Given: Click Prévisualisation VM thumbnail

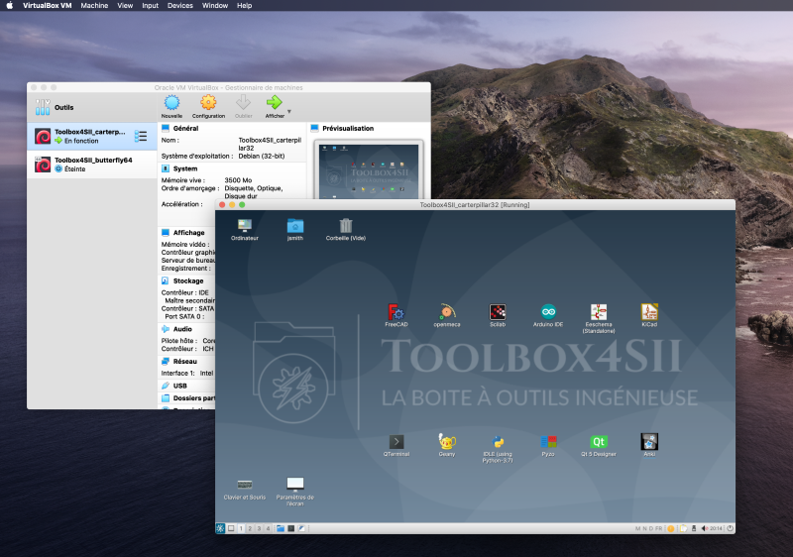Looking at the screenshot, I should click(x=369, y=170).
